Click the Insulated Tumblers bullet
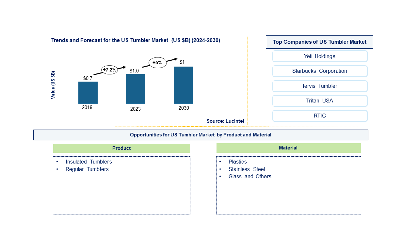 pyautogui.click(x=88, y=162)
